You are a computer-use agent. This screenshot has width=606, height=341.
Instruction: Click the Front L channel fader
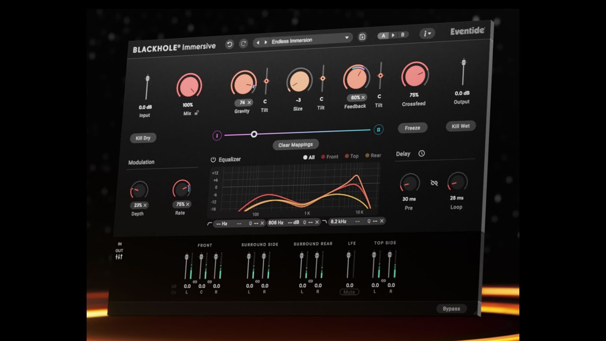(x=186, y=266)
